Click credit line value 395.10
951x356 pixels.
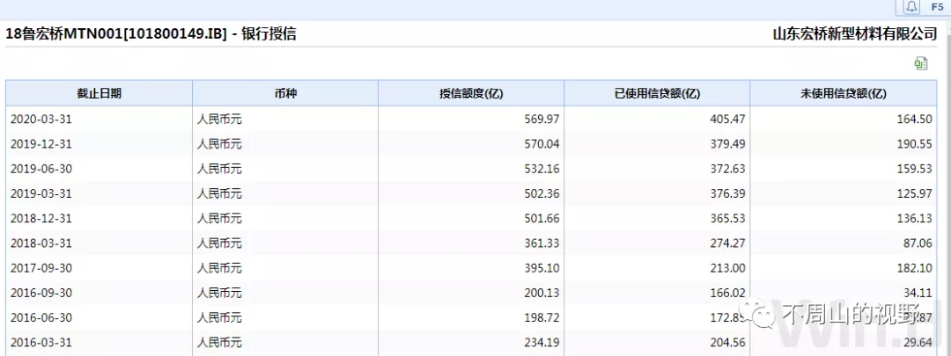tap(542, 268)
